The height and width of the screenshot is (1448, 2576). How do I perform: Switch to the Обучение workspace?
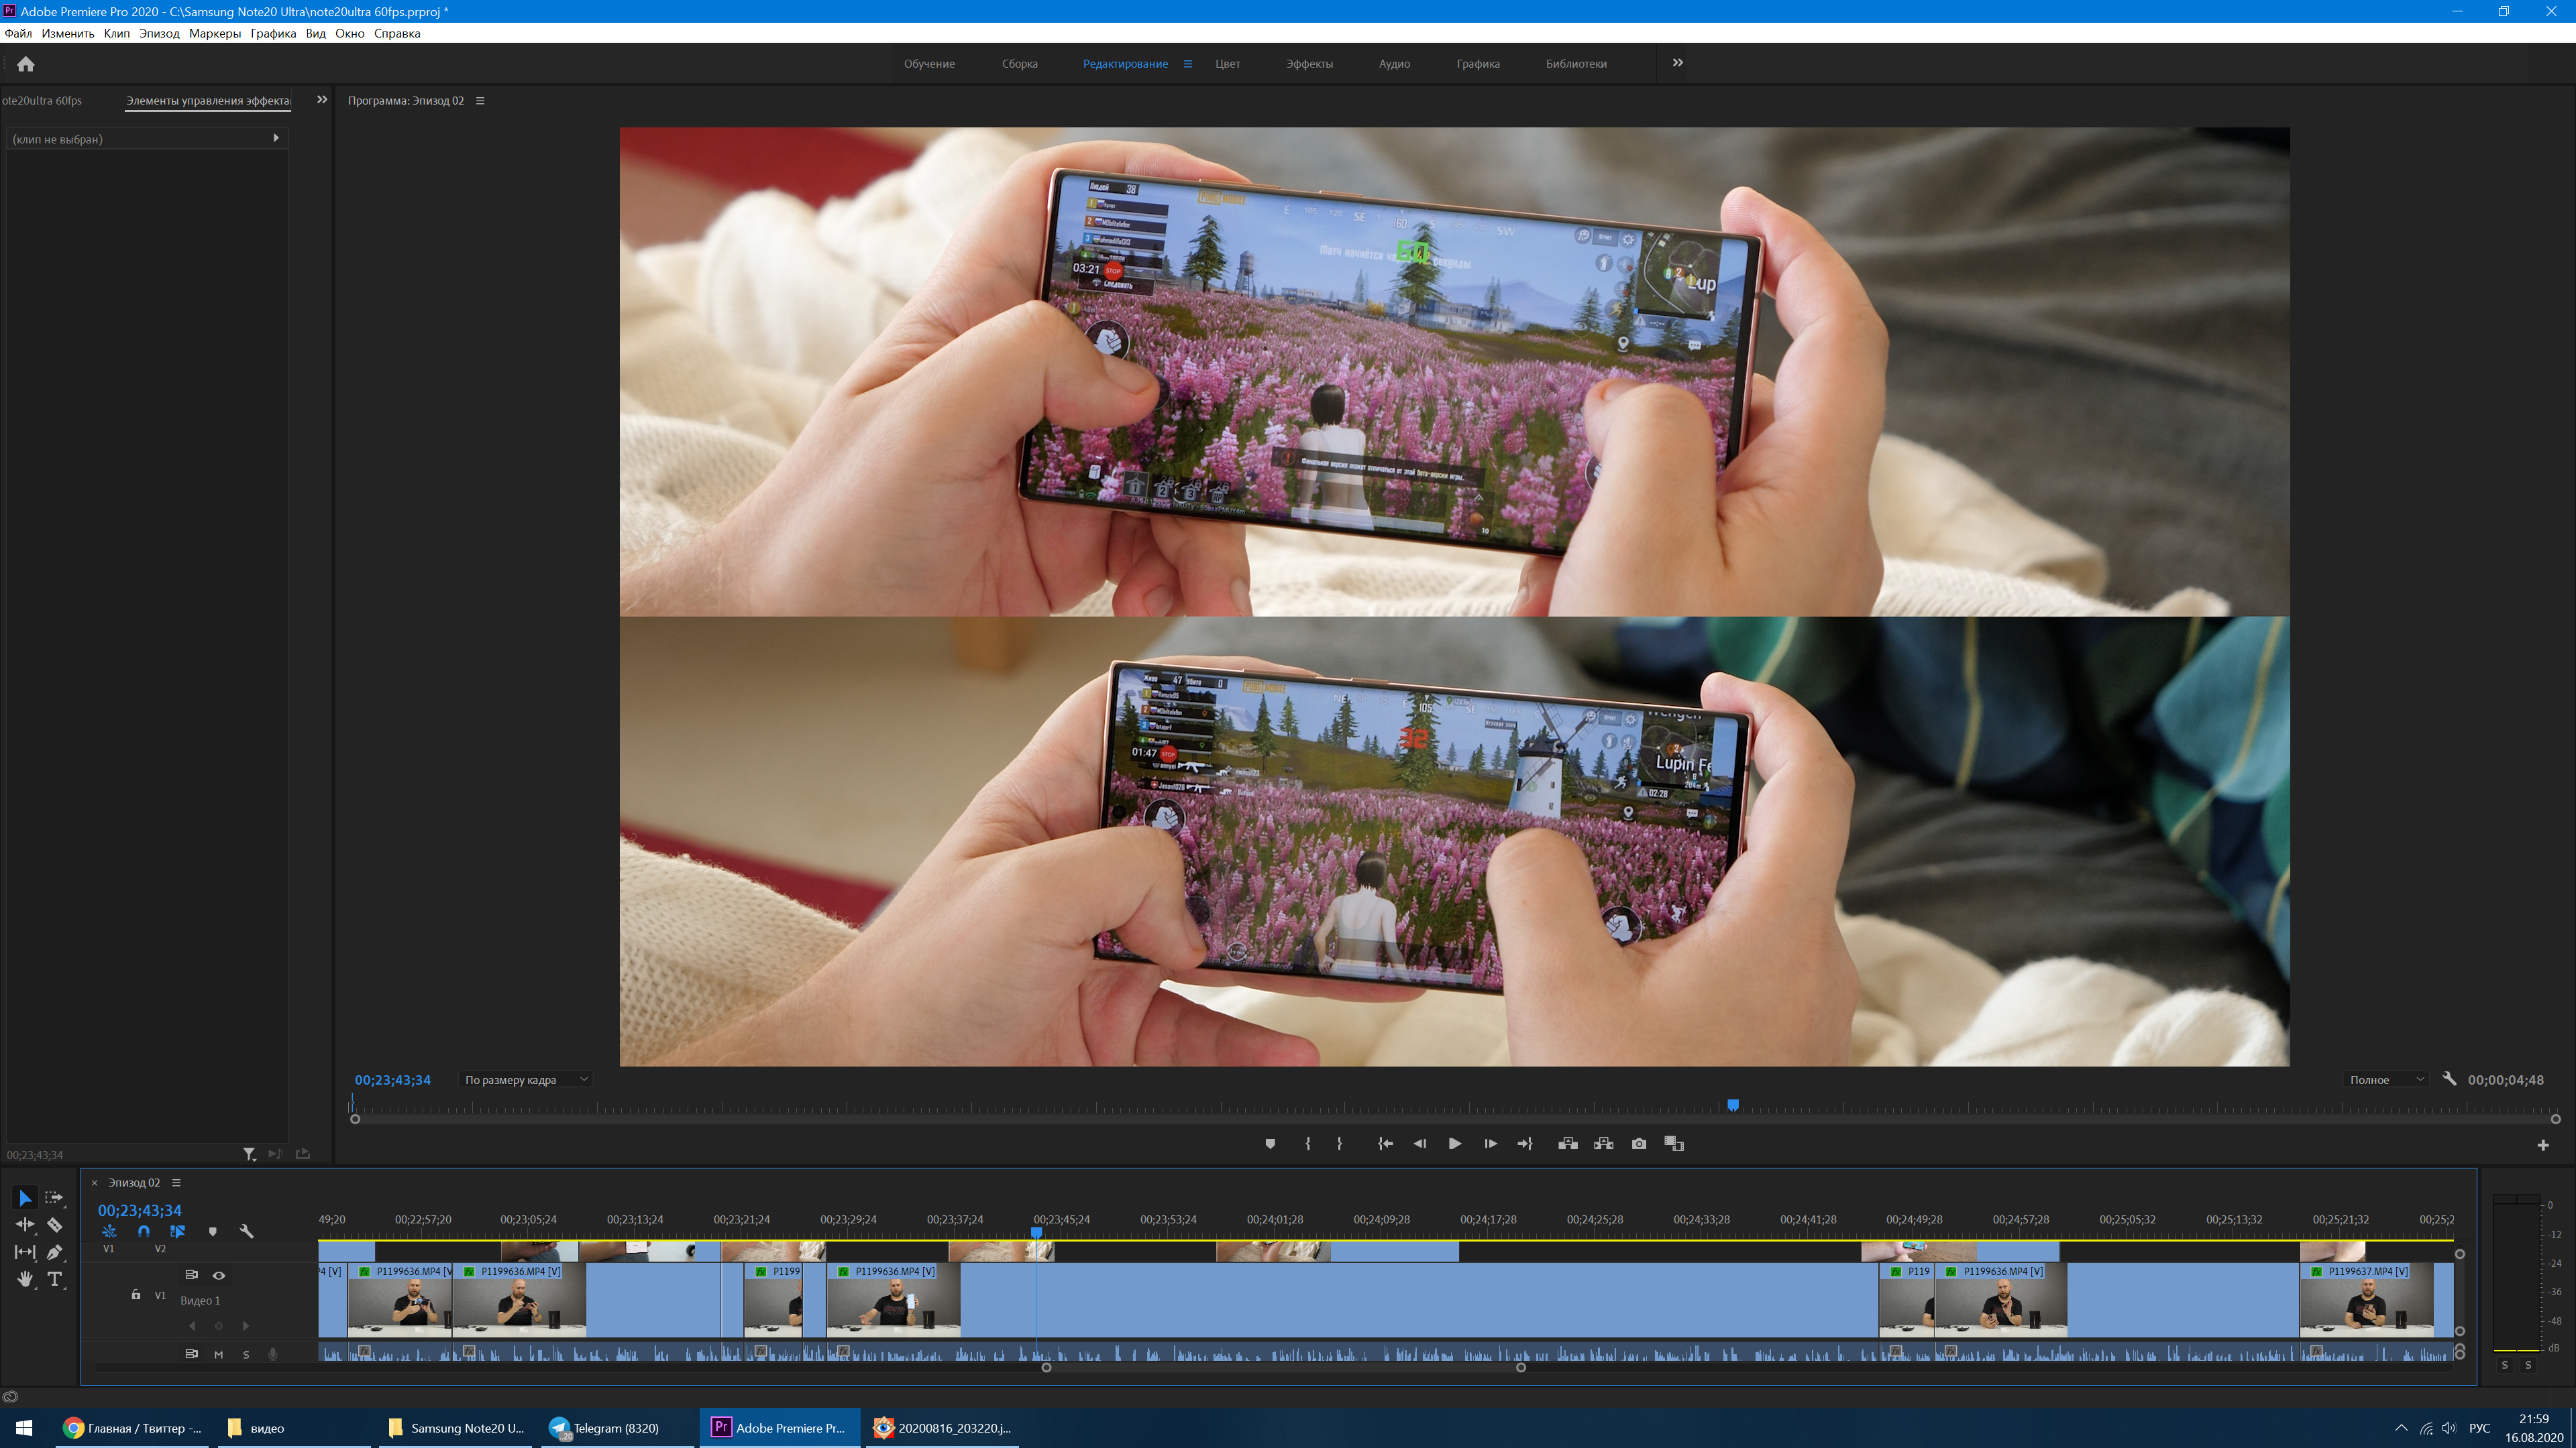click(x=929, y=64)
